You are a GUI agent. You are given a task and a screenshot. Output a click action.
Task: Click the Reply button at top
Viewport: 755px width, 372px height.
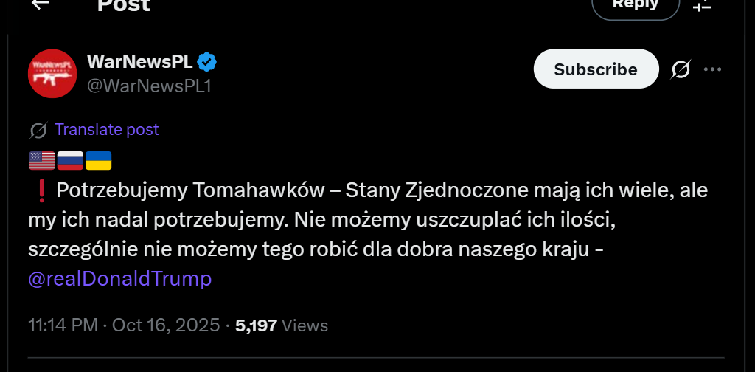(x=636, y=6)
